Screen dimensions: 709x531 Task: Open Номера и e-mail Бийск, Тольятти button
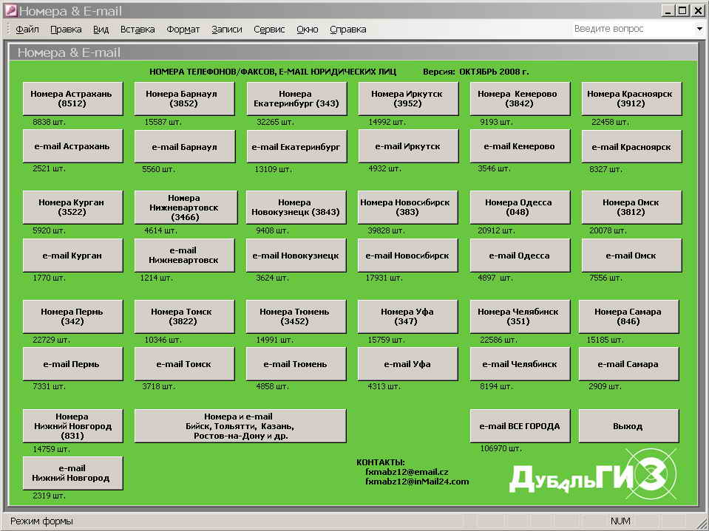click(240, 426)
